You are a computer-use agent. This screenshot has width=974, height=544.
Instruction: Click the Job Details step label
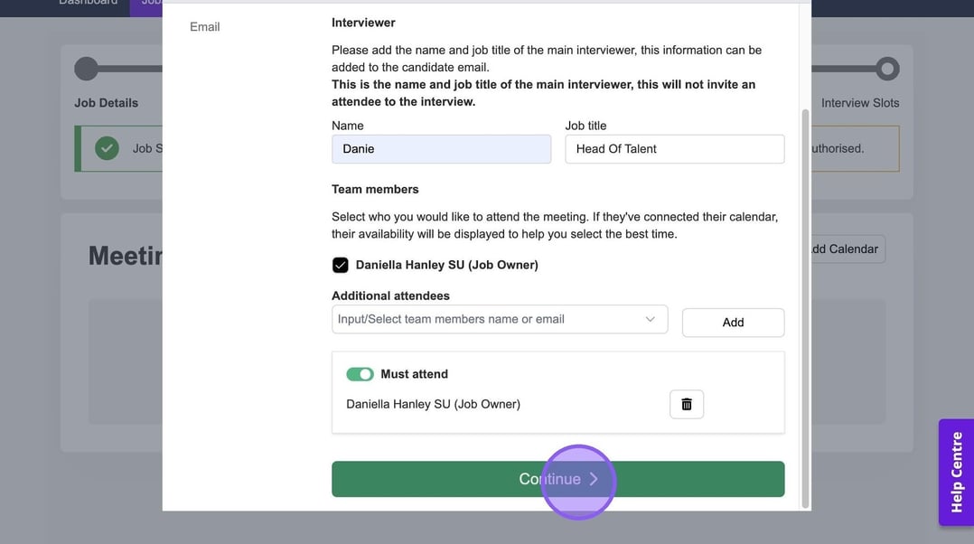[107, 103]
